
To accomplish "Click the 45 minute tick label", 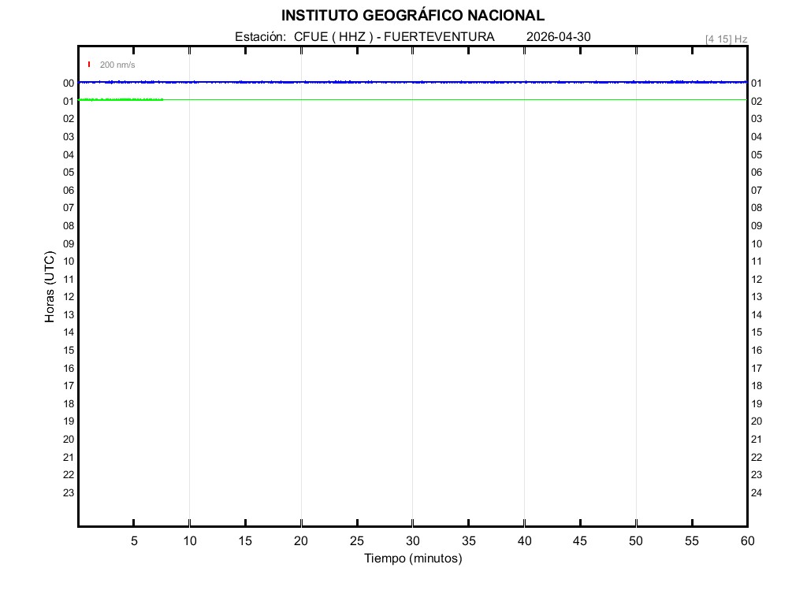I will coord(580,541).
